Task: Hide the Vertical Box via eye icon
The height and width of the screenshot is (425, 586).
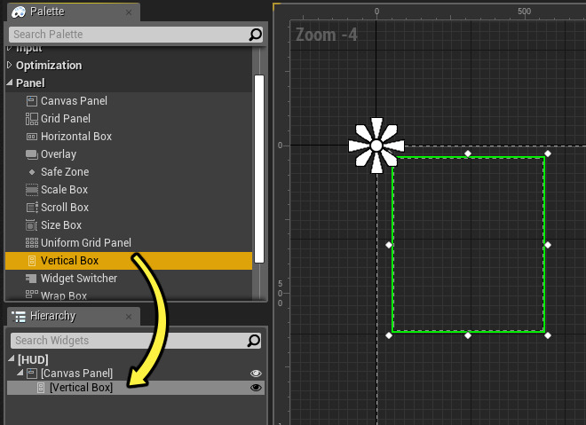Action: (x=256, y=388)
